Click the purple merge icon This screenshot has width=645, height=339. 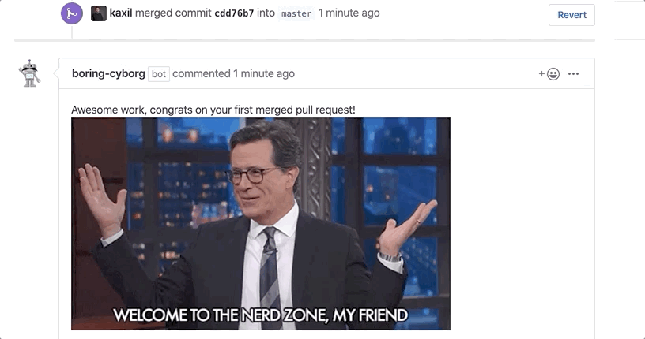pyautogui.click(x=72, y=13)
